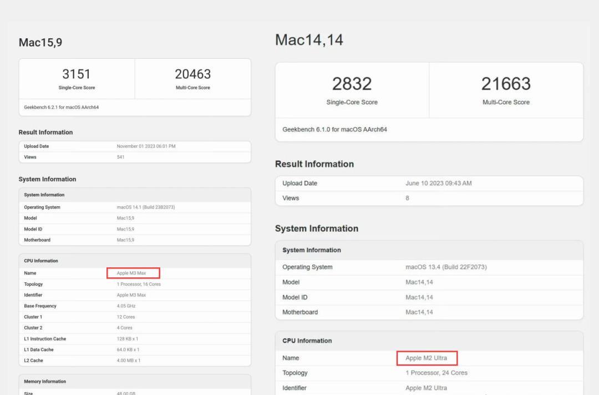Click the Upload Date label in the Mac15,9 result
Screen dimensions: 599x395
36,146
